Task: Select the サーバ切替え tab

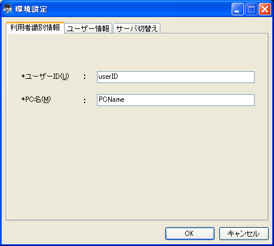Action: (x=137, y=29)
